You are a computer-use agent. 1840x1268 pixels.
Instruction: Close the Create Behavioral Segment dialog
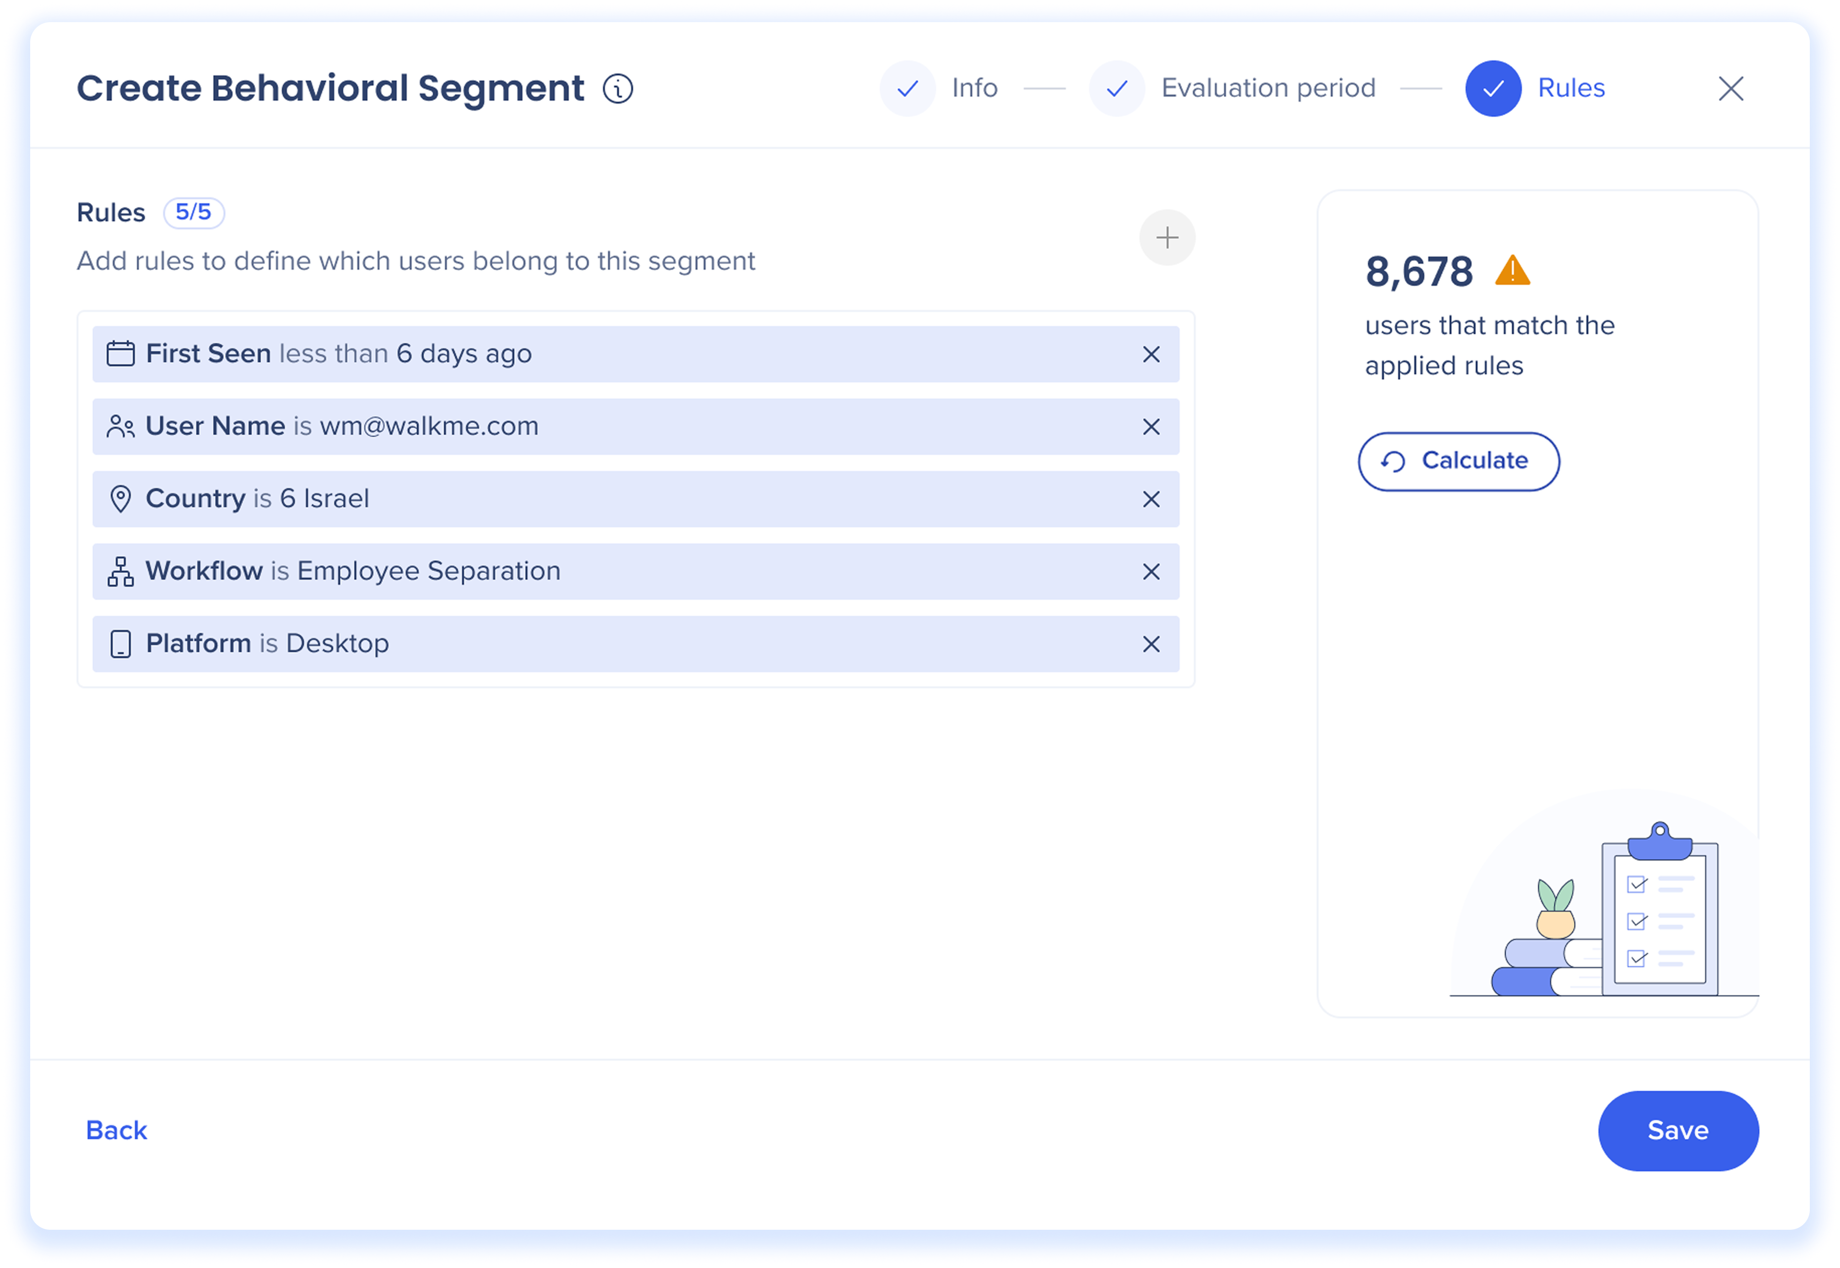(x=1730, y=88)
